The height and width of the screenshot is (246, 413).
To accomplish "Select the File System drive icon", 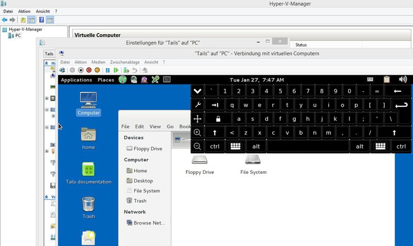I will pyautogui.click(x=253, y=165).
